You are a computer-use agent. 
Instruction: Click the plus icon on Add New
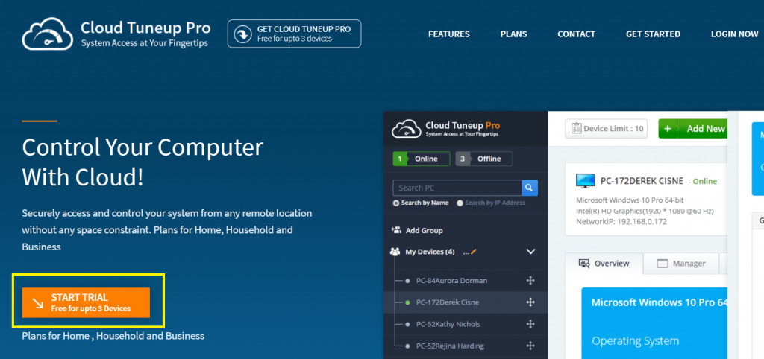click(x=668, y=129)
